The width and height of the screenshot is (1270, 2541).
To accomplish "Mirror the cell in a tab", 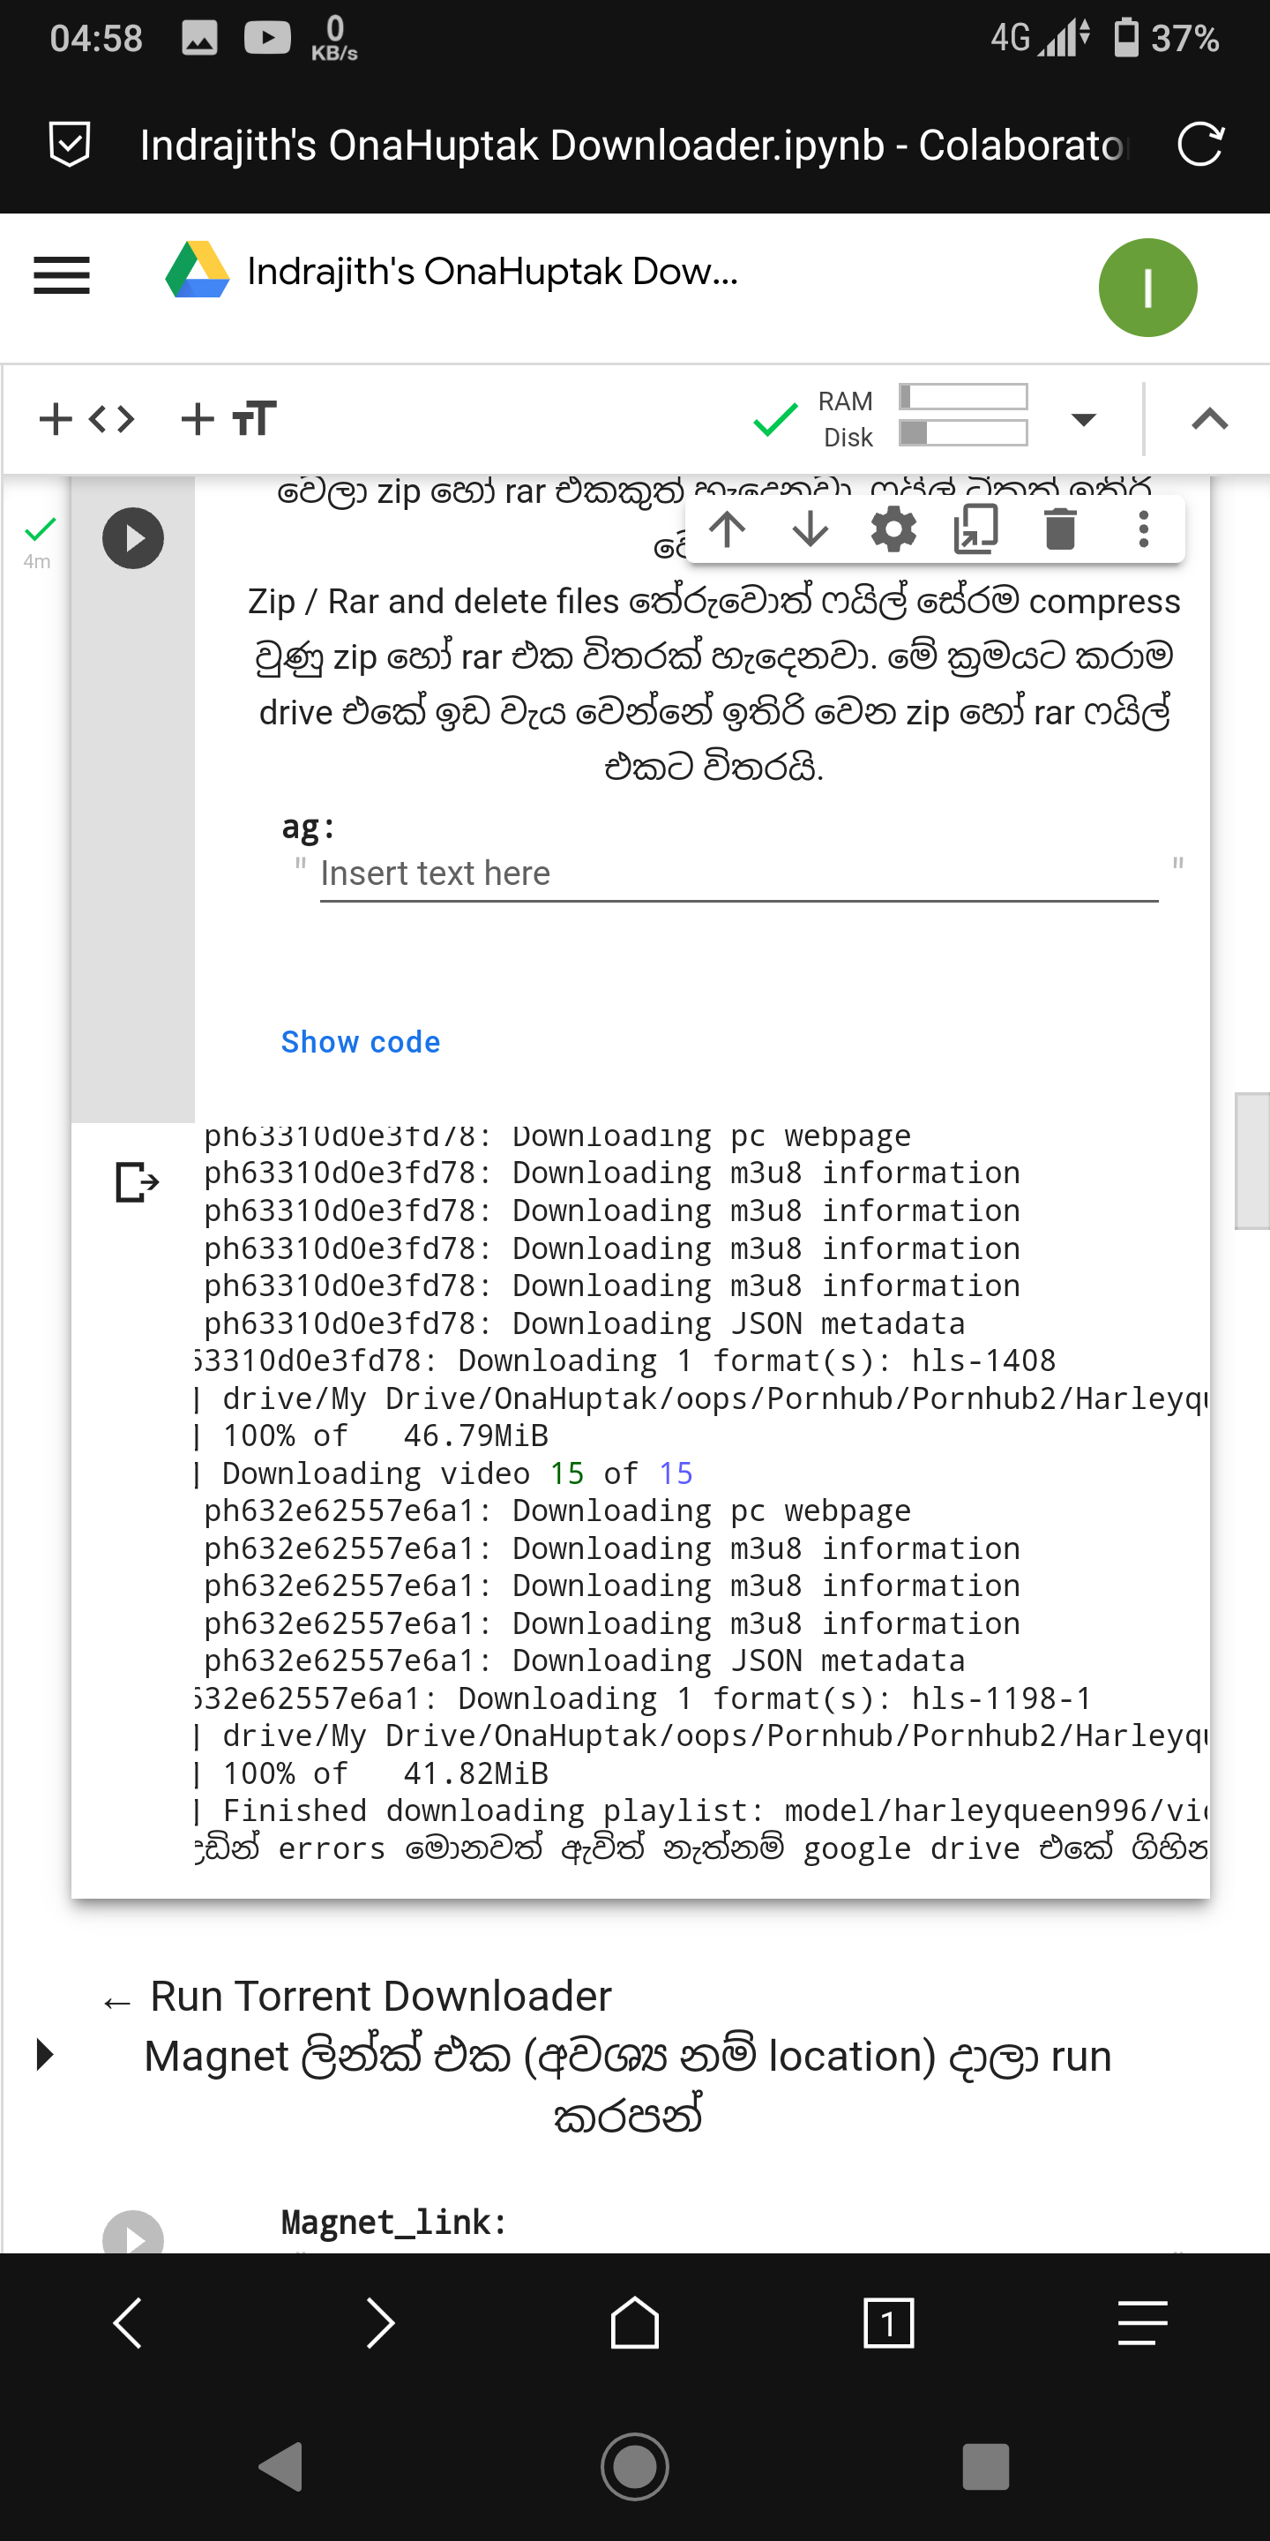I will pos(976,529).
